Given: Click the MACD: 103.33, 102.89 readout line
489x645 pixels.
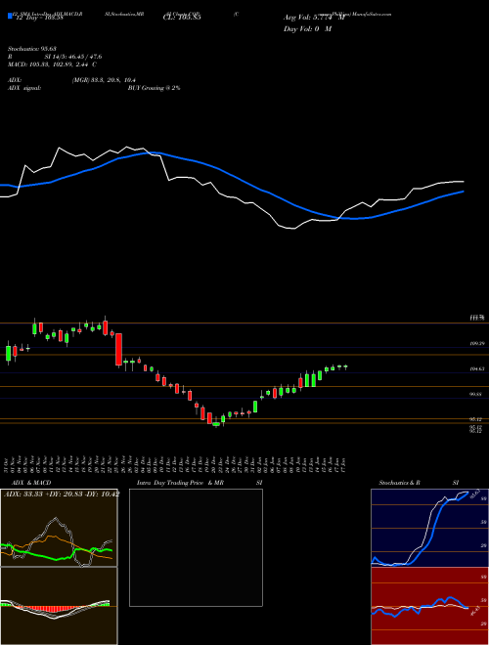Looking at the screenshot, I should (x=52, y=64).
